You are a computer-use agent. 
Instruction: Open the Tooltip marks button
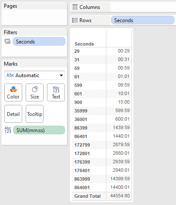tap(35, 114)
